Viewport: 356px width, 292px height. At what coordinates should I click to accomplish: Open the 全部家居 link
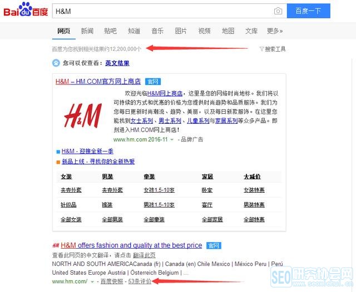[212, 219]
